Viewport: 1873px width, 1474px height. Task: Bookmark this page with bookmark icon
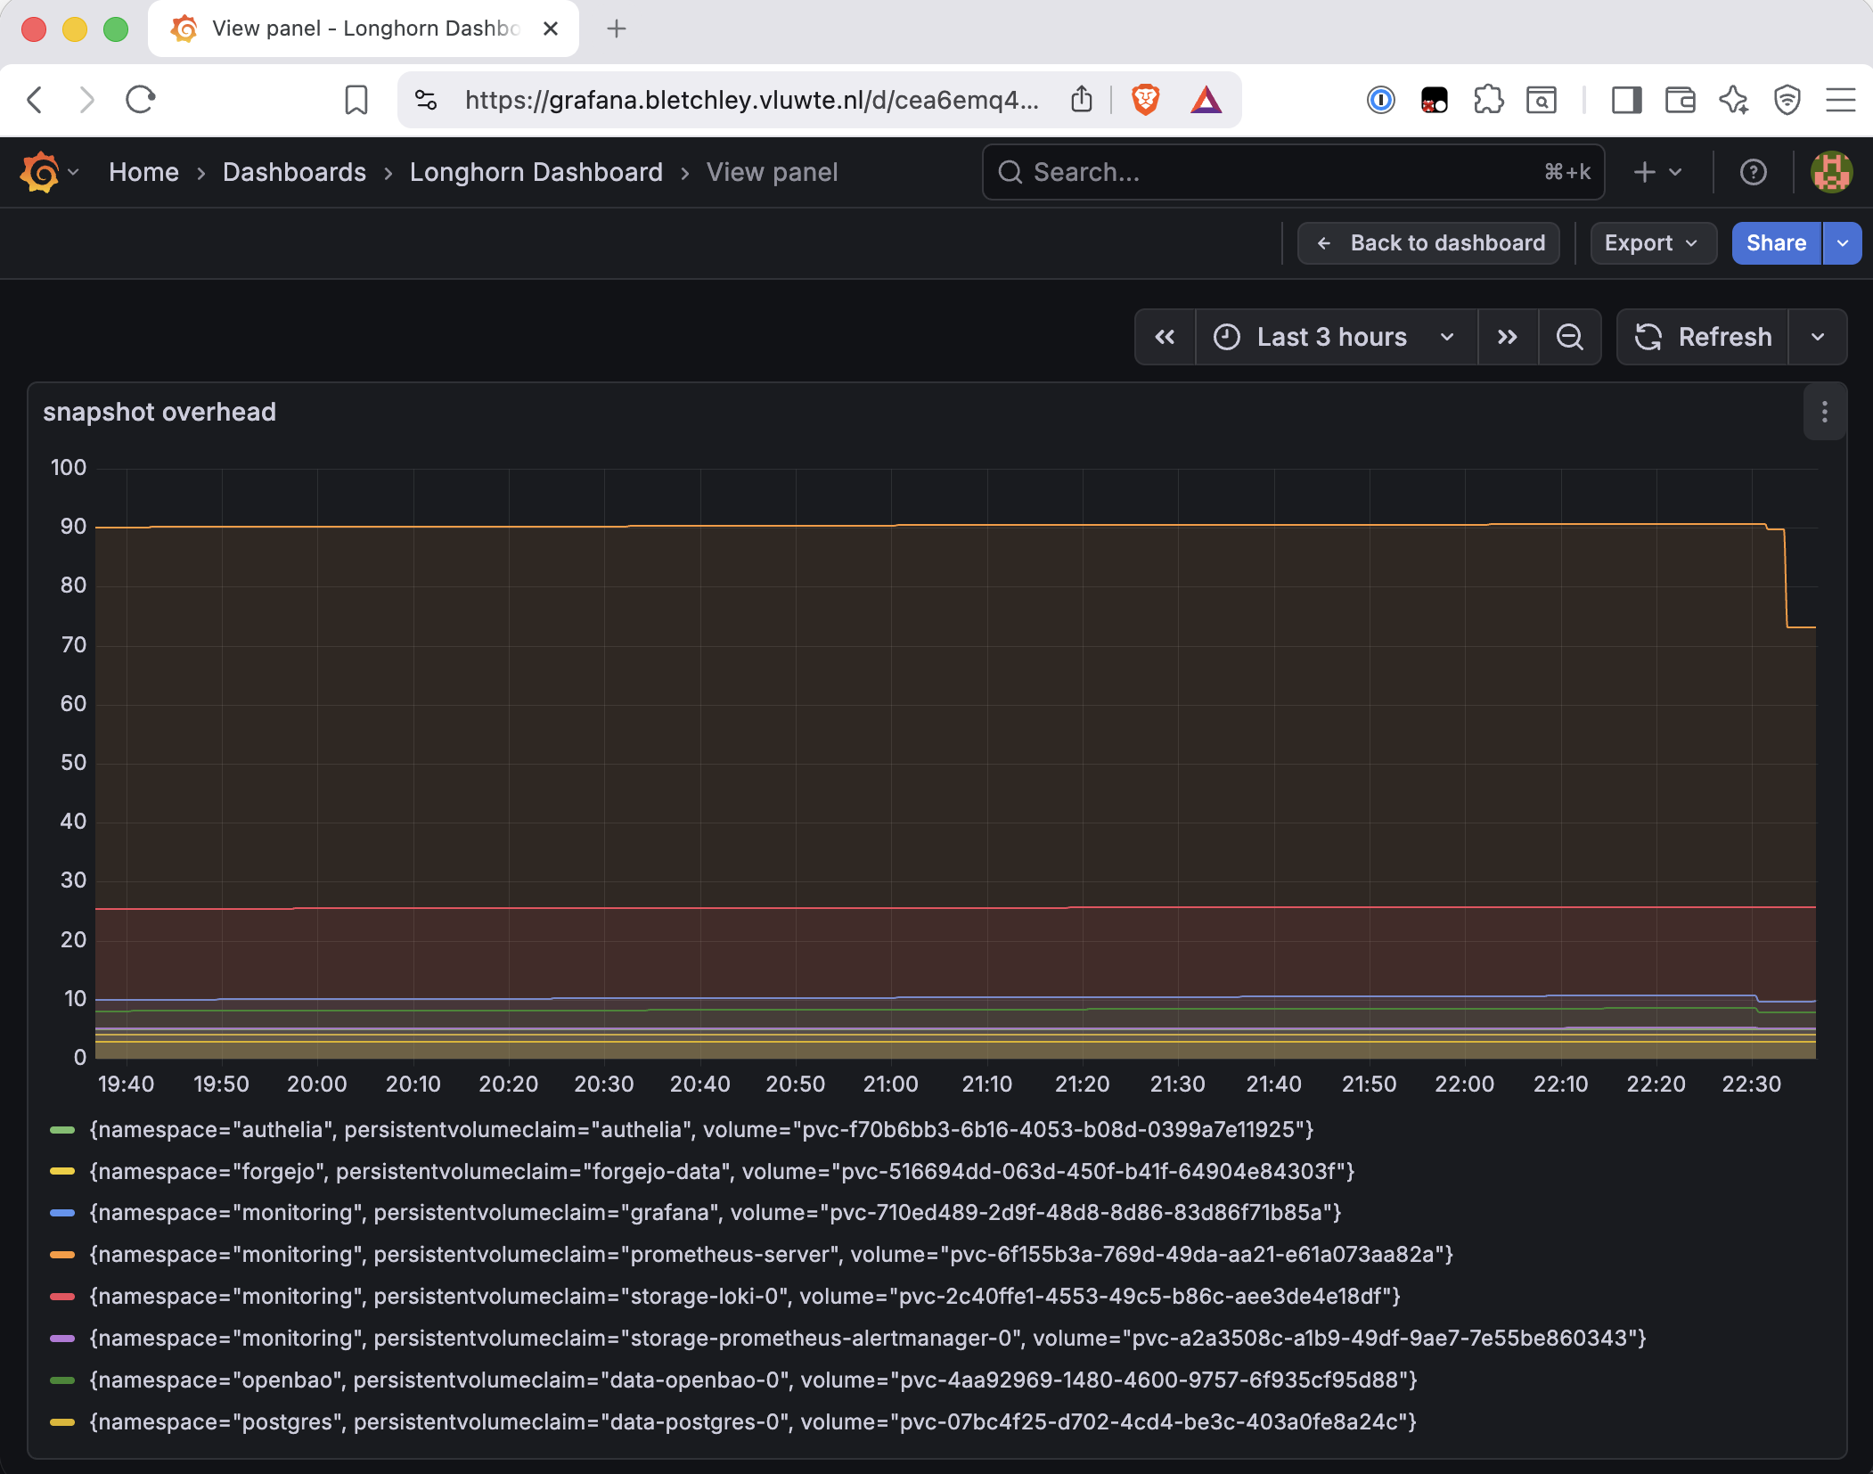(356, 100)
